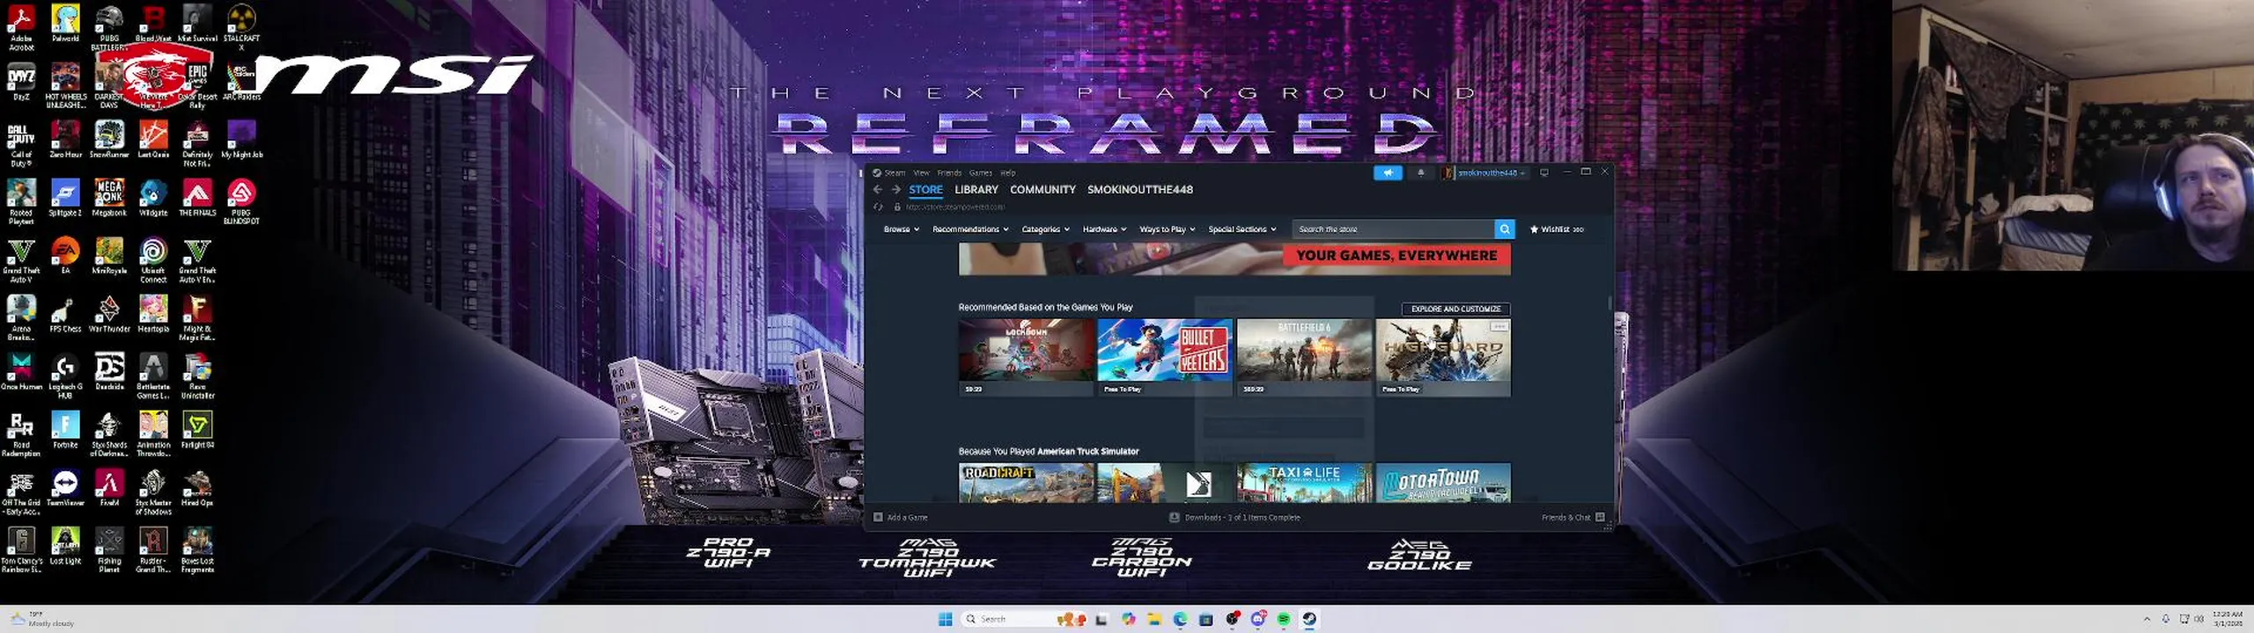Screen dimensions: 2254x633
Task: Show hidden system tray icons chevron
Action: (2147, 619)
